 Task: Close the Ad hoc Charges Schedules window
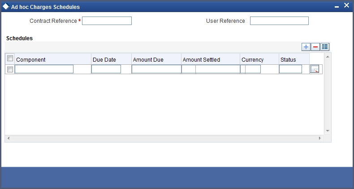(x=346, y=5)
